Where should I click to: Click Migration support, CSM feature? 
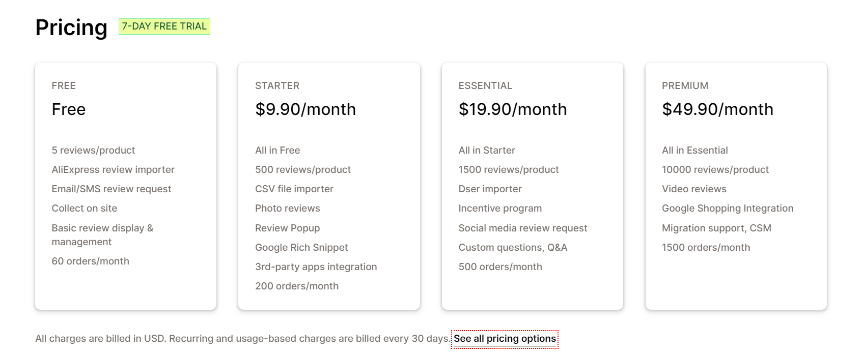[716, 228]
